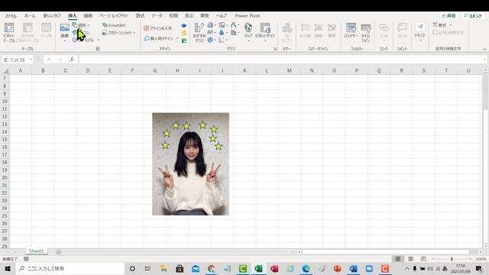Switch to the Data (データ) tab

click(x=157, y=15)
